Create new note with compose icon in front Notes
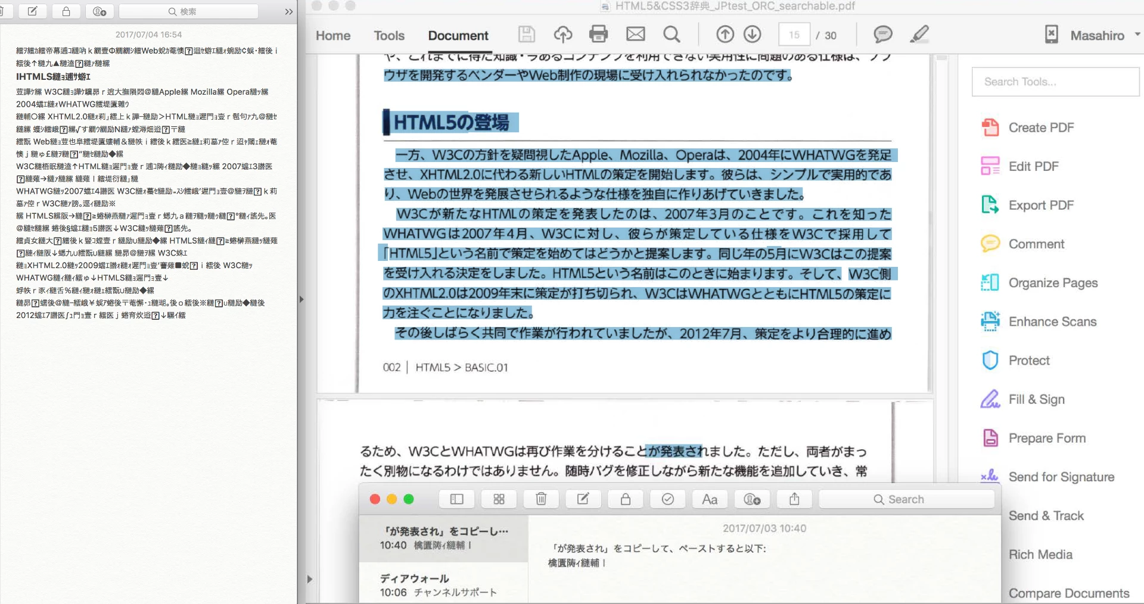The width and height of the screenshot is (1144, 604). 583,499
